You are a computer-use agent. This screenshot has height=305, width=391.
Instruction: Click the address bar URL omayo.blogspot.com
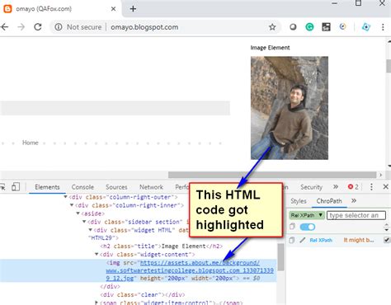pos(144,27)
